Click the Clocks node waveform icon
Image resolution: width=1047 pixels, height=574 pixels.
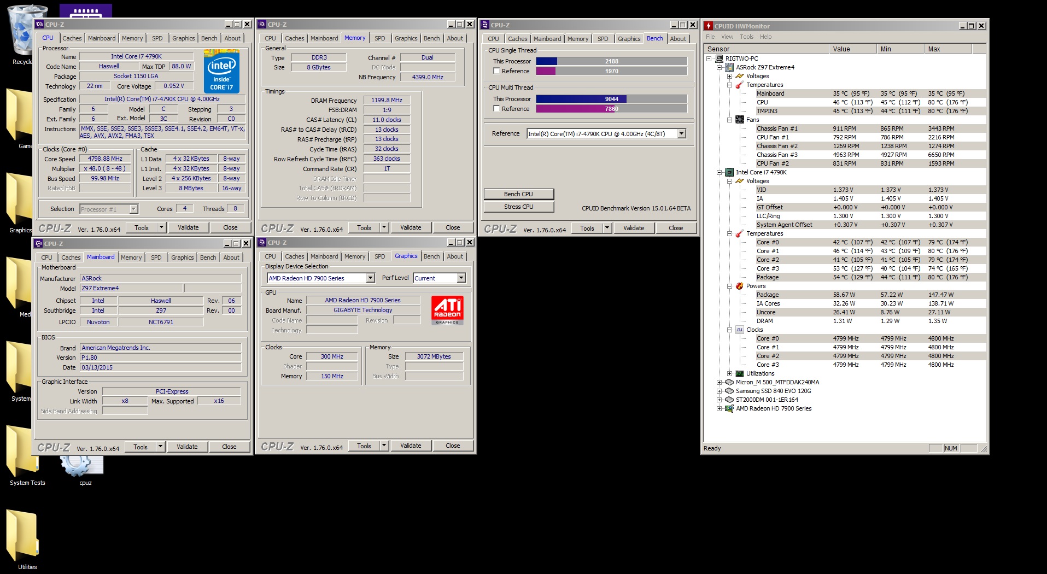[x=740, y=330]
